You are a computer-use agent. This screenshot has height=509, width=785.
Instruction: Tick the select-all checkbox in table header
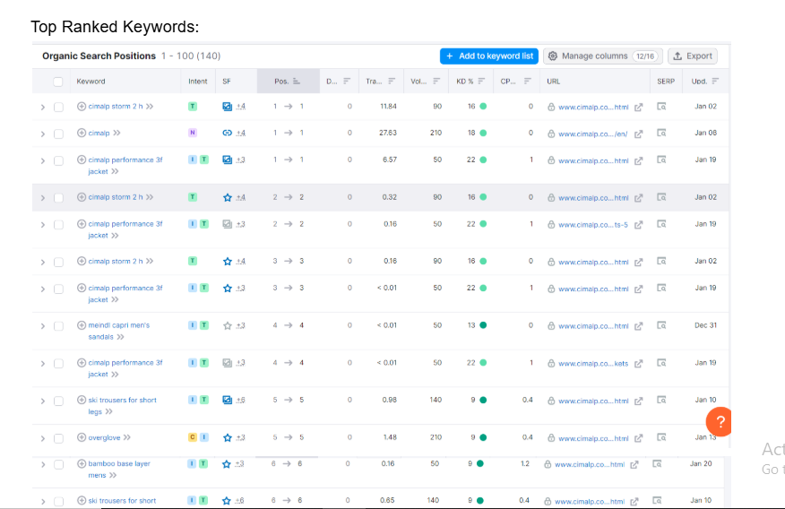pos(58,82)
